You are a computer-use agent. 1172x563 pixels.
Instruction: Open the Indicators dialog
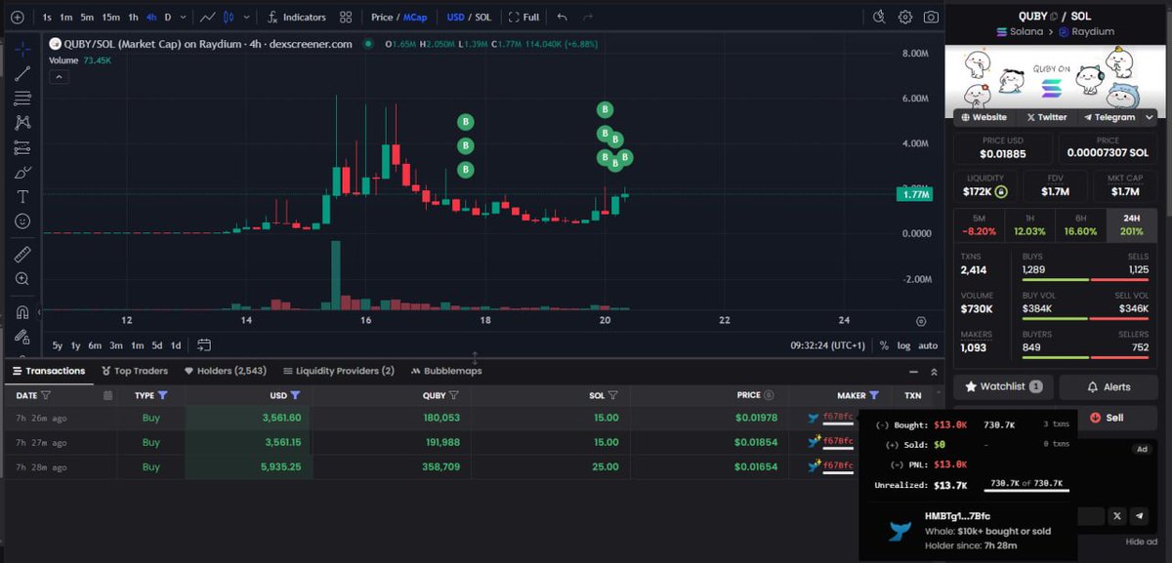(296, 18)
